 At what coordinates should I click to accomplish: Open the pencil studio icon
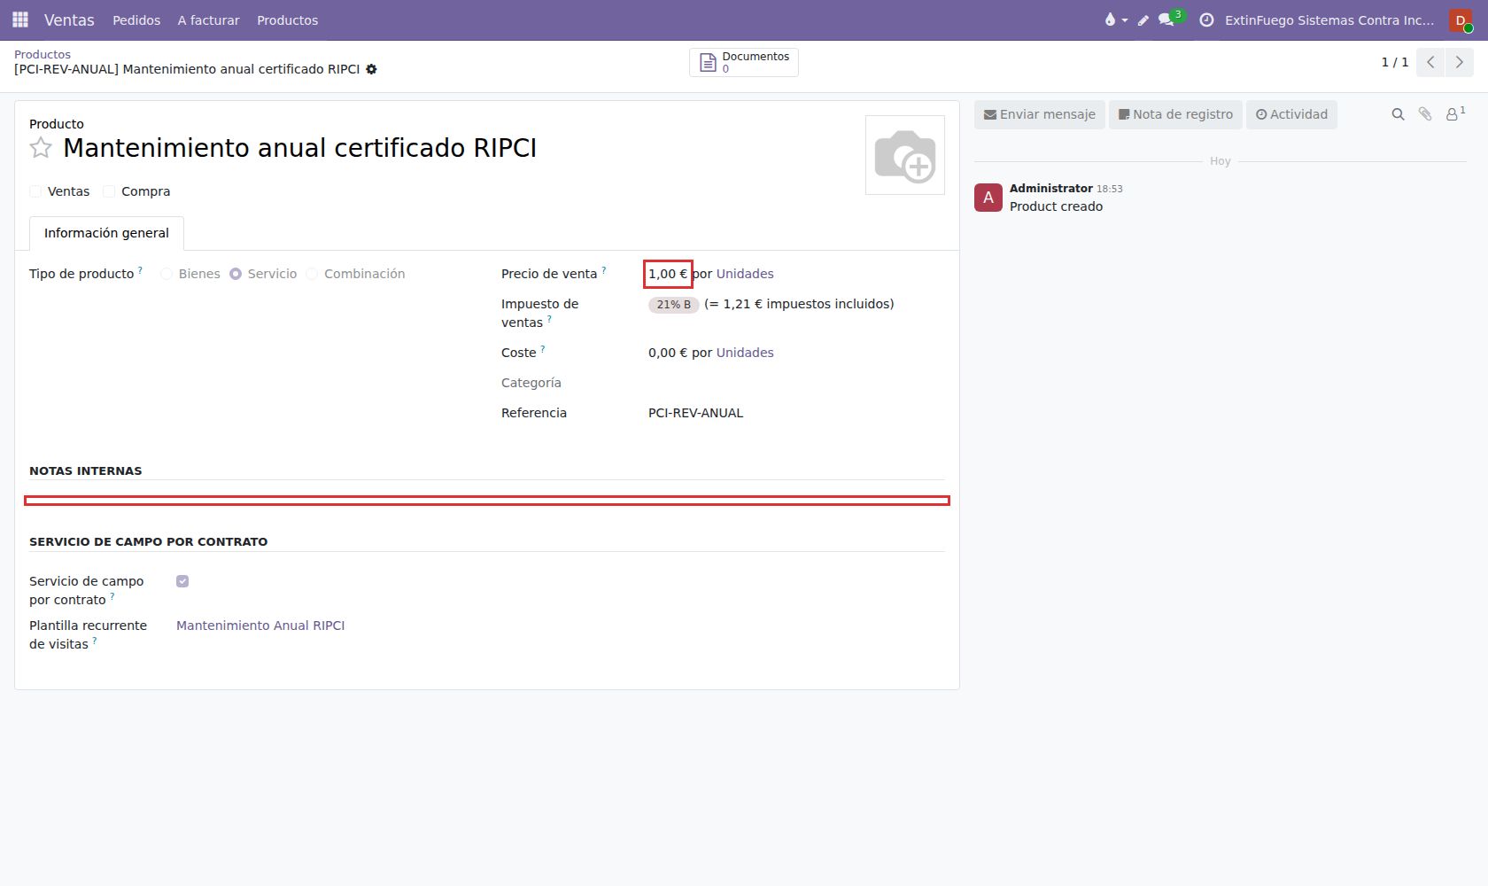tap(1143, 19)
